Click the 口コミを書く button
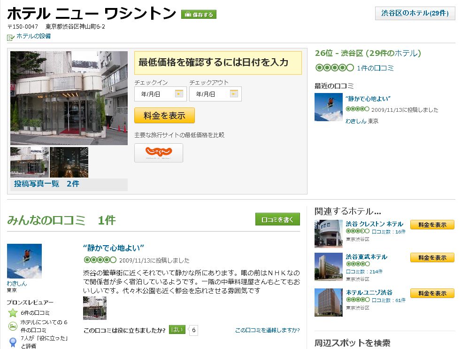 (x=277, y=219)
